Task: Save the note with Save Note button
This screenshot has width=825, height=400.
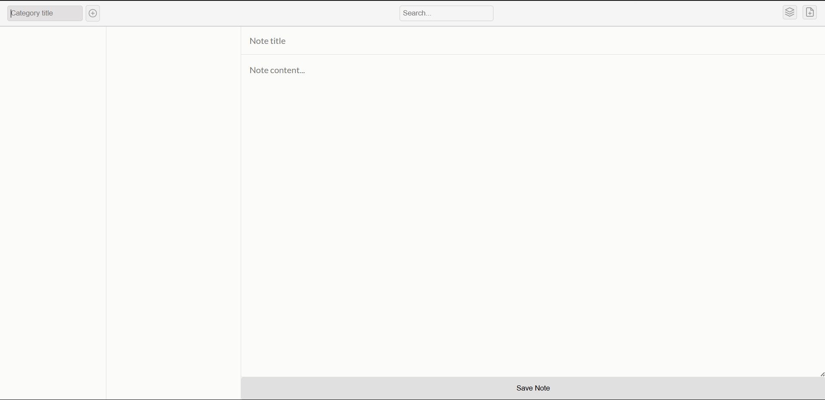Action: (533, 388)
